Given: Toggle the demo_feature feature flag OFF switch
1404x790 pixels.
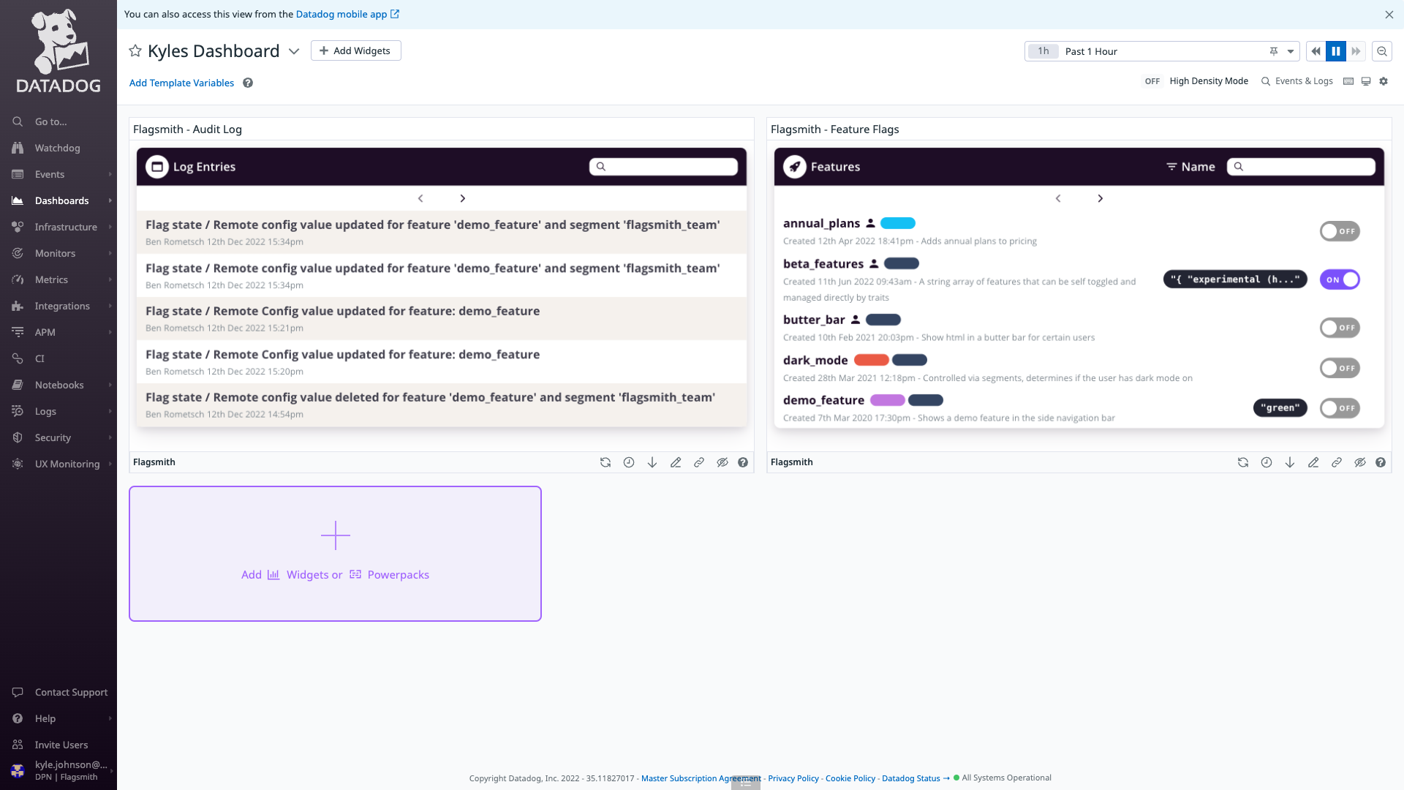Looking at the screenshot, I should click(x=1340, y=408).
